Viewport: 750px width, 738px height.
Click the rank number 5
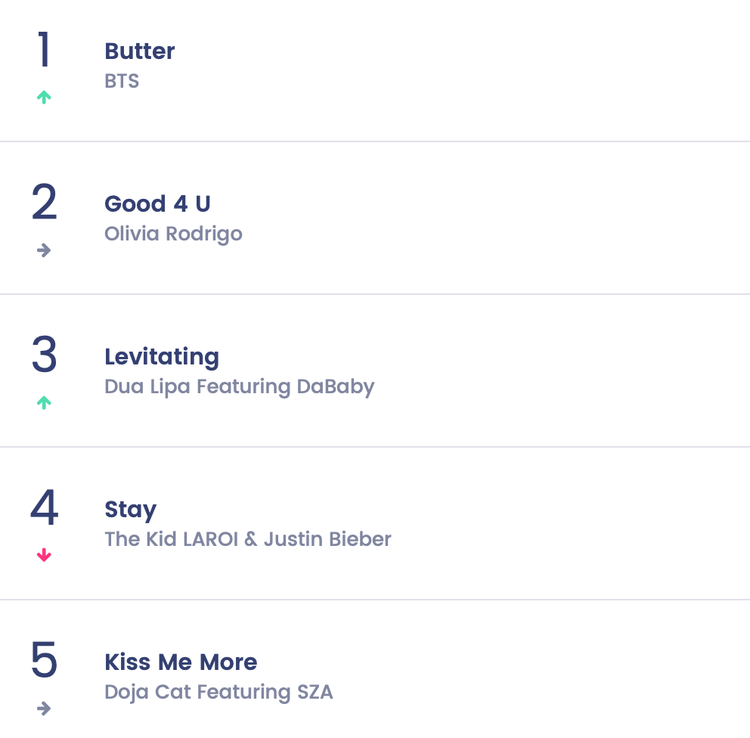click(x=44, y=660)
